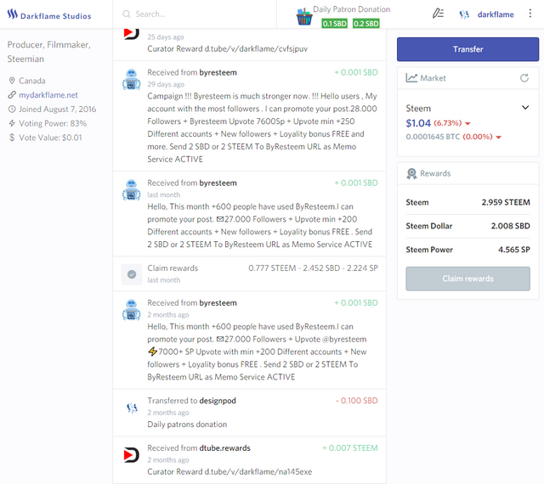544x484 pixels.
Task: Click the Rewards medal icon
Action: tap(411, 173)
